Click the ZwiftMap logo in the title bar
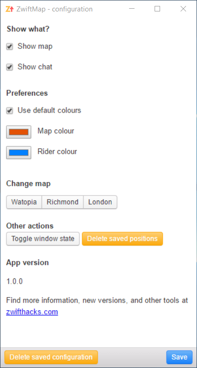197x368 pixels. tap(10, 9)
